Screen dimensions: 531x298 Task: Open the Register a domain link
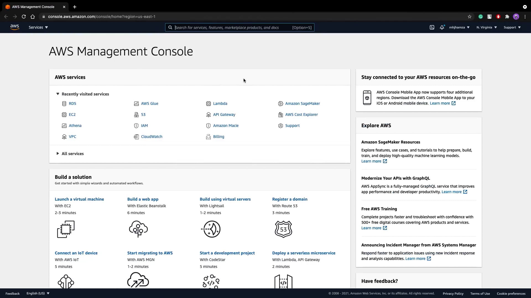coord(290,199)
